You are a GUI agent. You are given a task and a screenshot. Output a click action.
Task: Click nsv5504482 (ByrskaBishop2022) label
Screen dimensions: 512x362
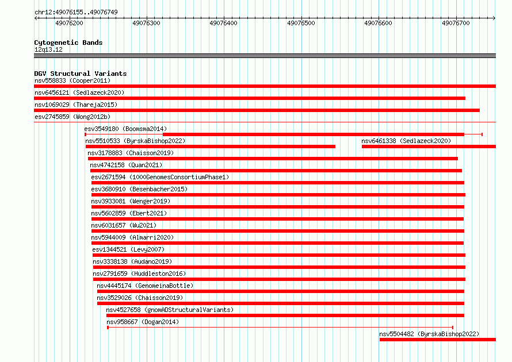click(429, 334)
